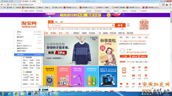Click the 手机逛淘宝 QR code image
Viewport: 172px width, 96px height.
pyautogui.click(x=144, y=25)
